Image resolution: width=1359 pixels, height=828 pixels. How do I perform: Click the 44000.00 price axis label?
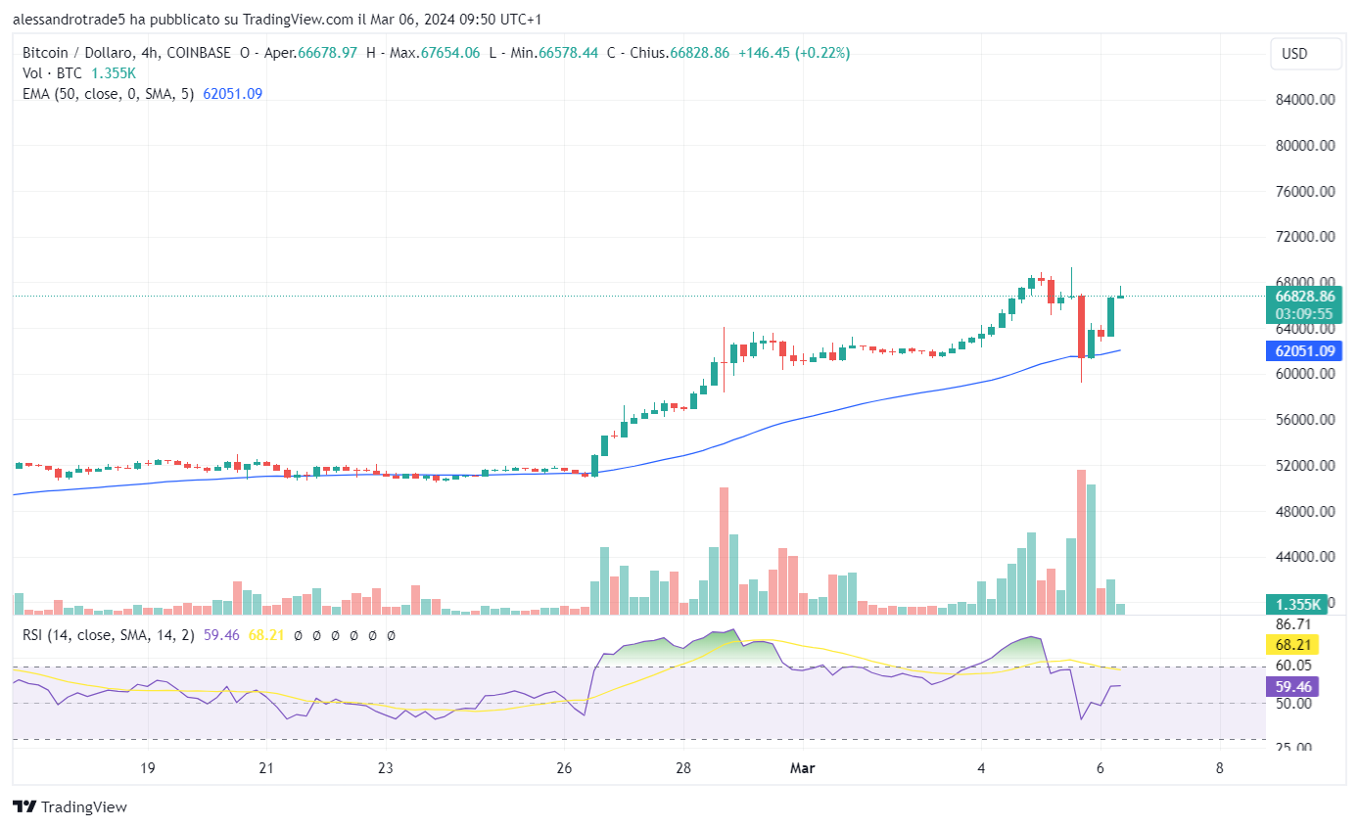tap(1305, 557)
